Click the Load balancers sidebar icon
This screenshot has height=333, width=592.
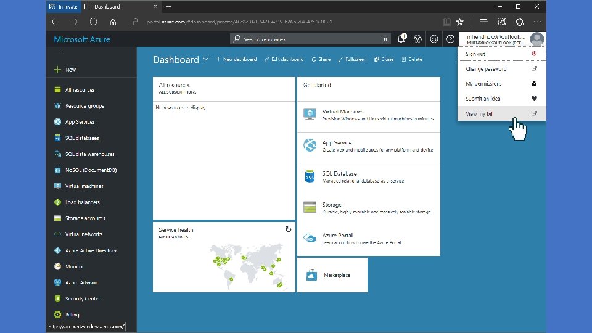click(x=57, y=202)
